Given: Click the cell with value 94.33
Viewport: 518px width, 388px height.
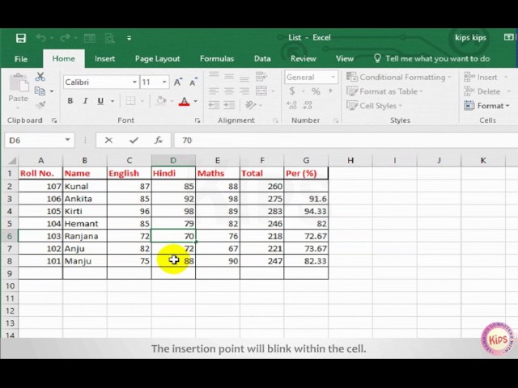Looking at the screenshot, I should [x=306, y=211].
